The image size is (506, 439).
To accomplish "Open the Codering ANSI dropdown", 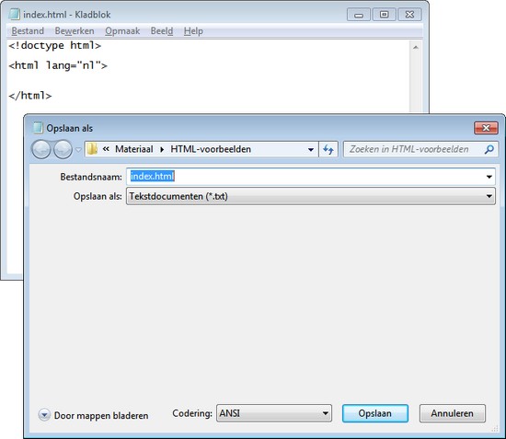I will click(x=274, y=413).
